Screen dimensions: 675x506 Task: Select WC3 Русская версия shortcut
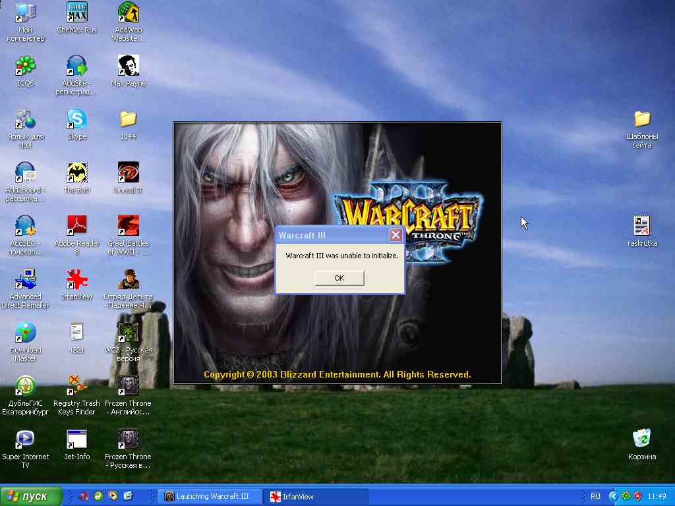point(129,342)
